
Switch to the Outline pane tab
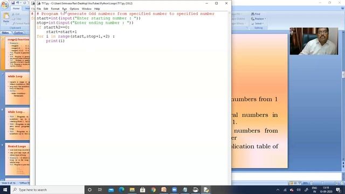[18, 32]
